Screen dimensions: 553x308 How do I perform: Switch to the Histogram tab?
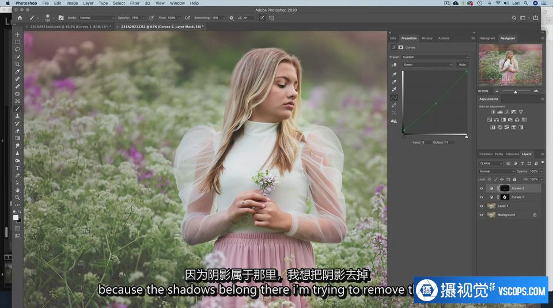(487, 38)
